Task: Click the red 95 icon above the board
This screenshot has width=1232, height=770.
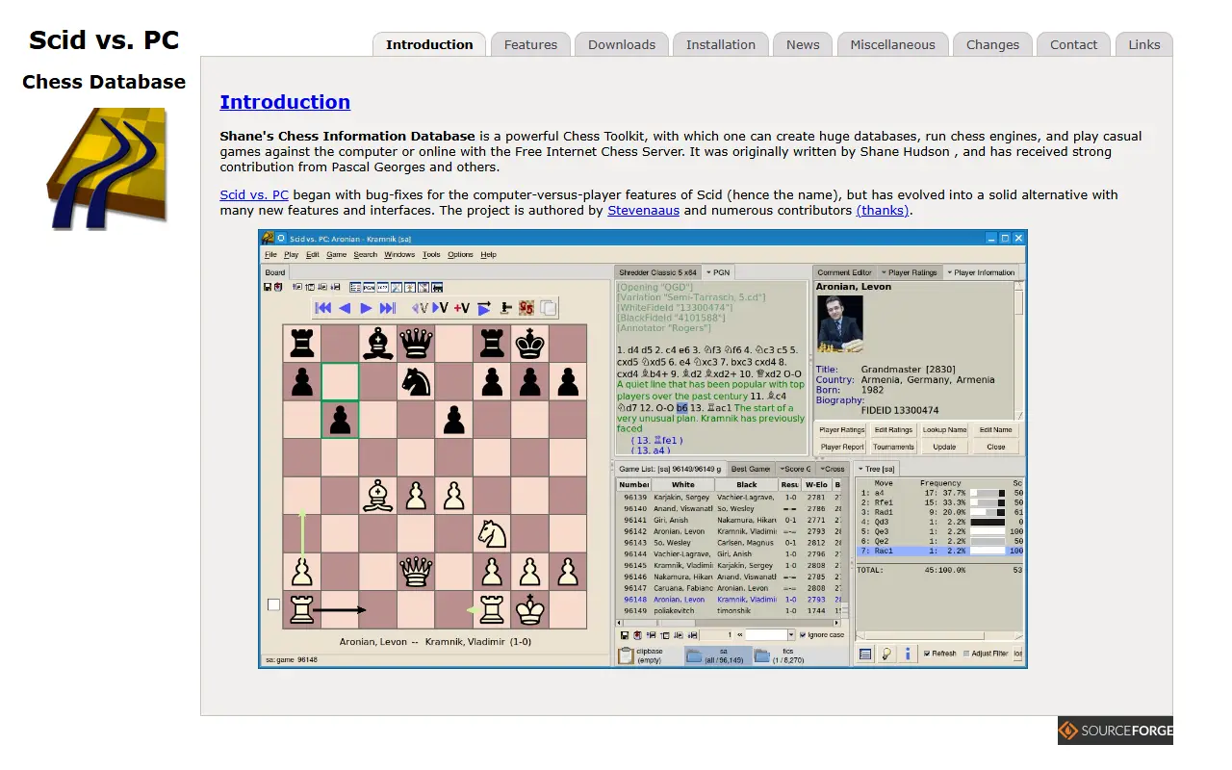Action: 526,308
